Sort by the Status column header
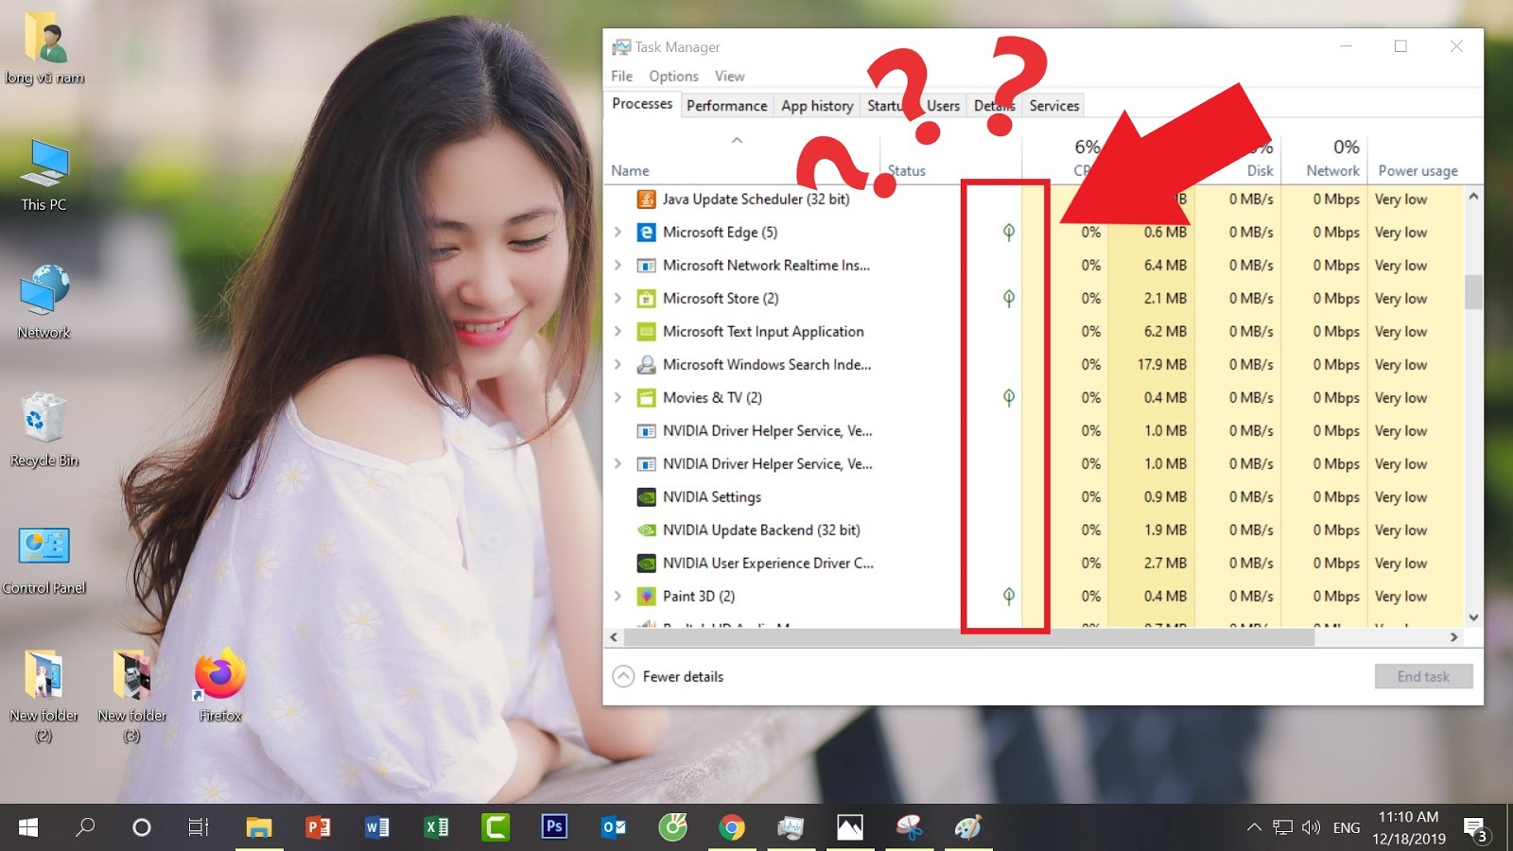This screenshot has height=851, width=1513. [x=906, y=171]
